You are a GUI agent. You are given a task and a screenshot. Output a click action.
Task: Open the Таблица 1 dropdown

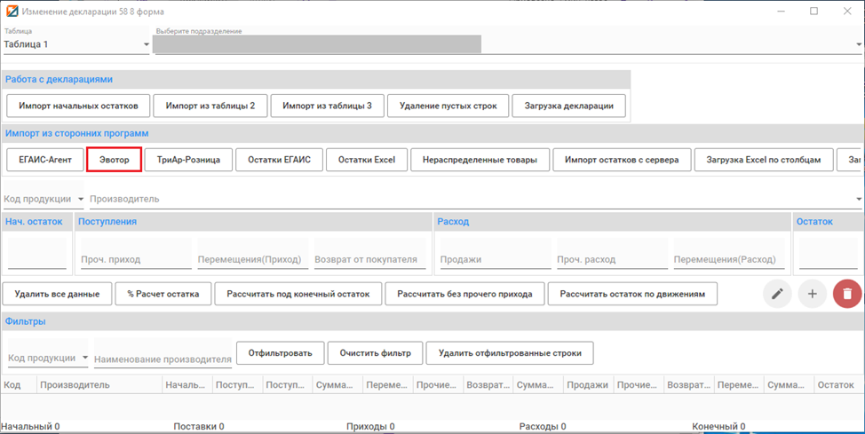147,44
